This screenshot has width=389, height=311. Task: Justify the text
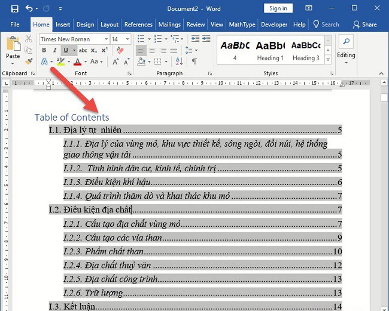point(174,51)
